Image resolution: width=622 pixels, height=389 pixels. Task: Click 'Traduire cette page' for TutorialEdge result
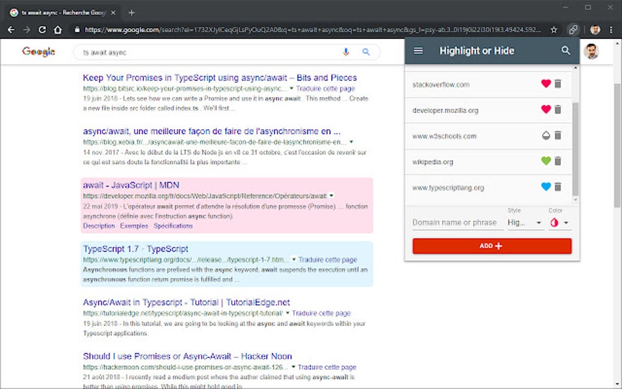(321, 313)
